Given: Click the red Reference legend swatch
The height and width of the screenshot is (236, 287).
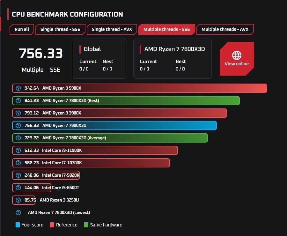Looking at the screenshot, I should pos(52,225).
